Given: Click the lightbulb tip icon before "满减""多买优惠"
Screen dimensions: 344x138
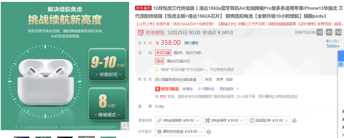Looking at the screenshot, I should [157, 69].
